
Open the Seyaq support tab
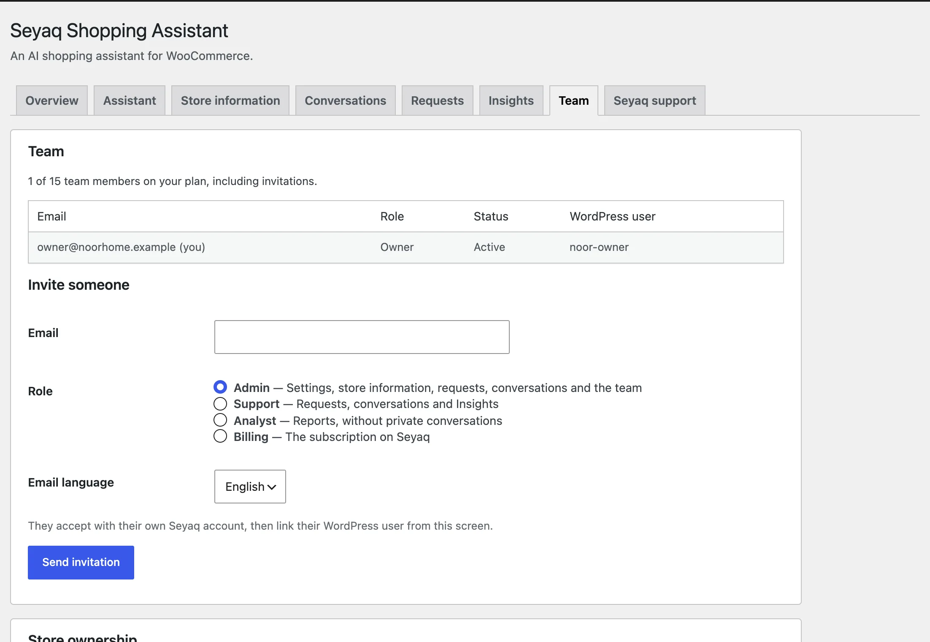click(x=655, y=101)
